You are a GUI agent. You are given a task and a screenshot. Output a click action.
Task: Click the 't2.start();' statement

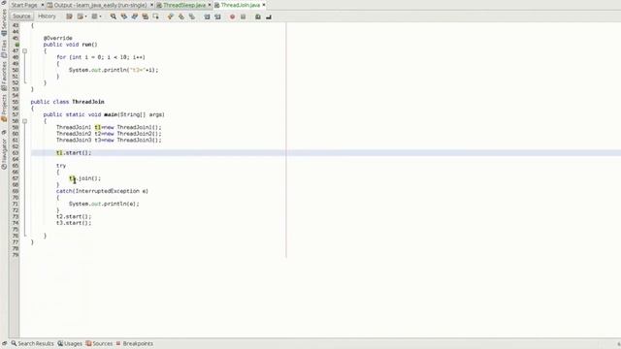tap(74, 217)
